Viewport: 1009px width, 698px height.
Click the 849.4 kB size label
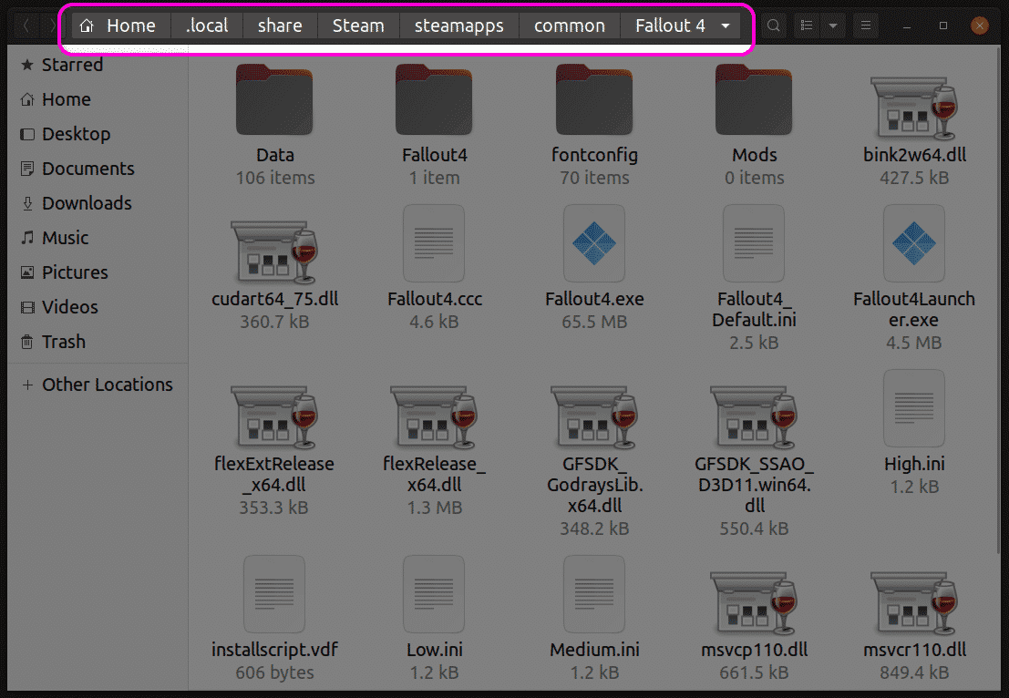point(914,672)
